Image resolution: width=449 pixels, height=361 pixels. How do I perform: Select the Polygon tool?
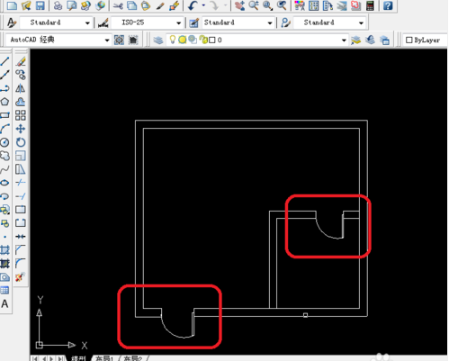(4, 102)
